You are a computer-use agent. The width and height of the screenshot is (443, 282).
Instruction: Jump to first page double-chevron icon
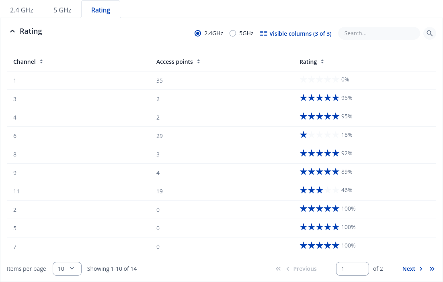[278, 269]
